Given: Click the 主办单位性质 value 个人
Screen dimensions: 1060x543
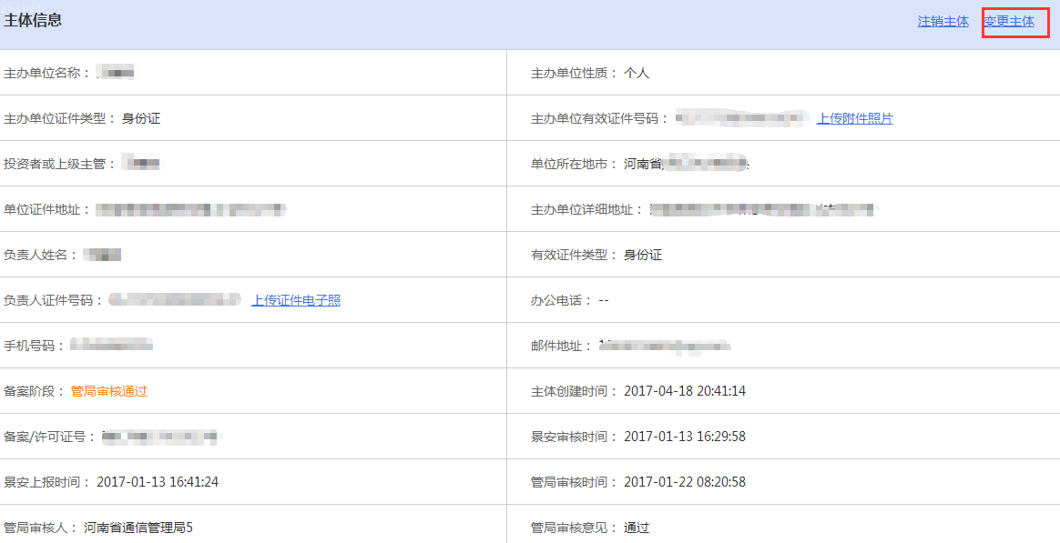Looking at the screenshot, I should pos(637,73).
